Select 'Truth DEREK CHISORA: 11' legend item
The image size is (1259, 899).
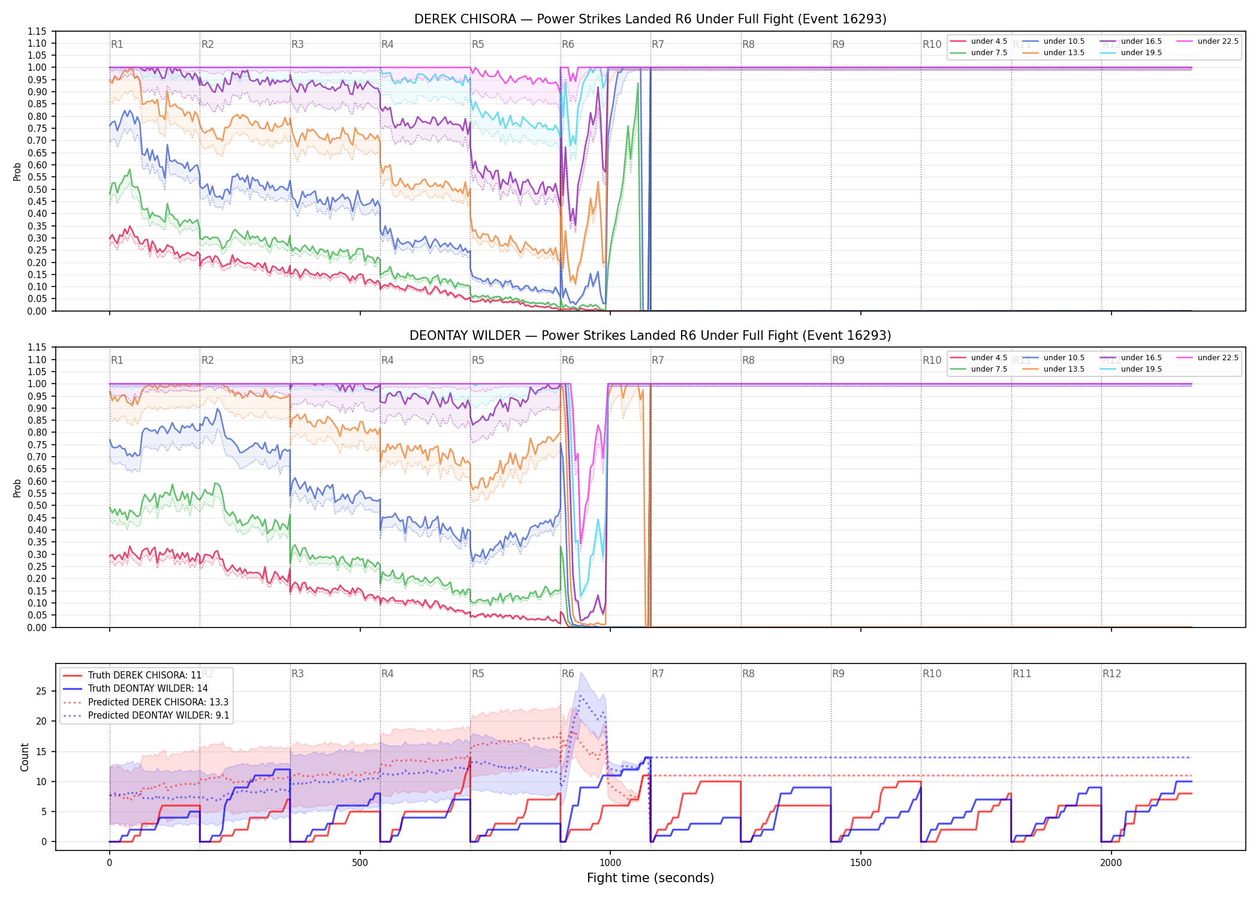click(x=132, y=675)
